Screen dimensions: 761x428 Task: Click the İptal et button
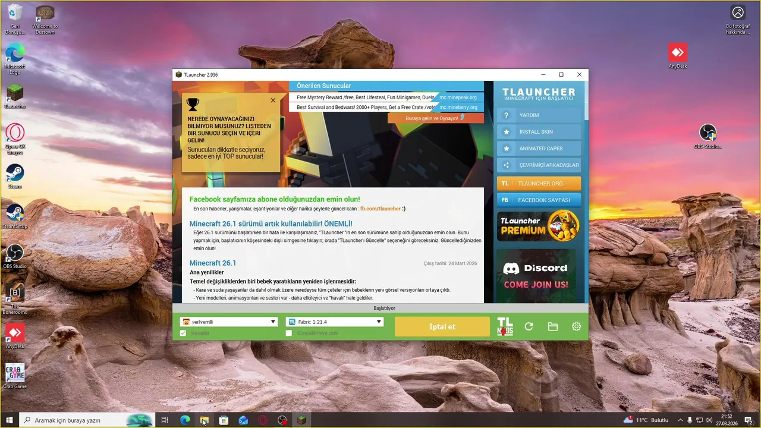pos(442,326)
